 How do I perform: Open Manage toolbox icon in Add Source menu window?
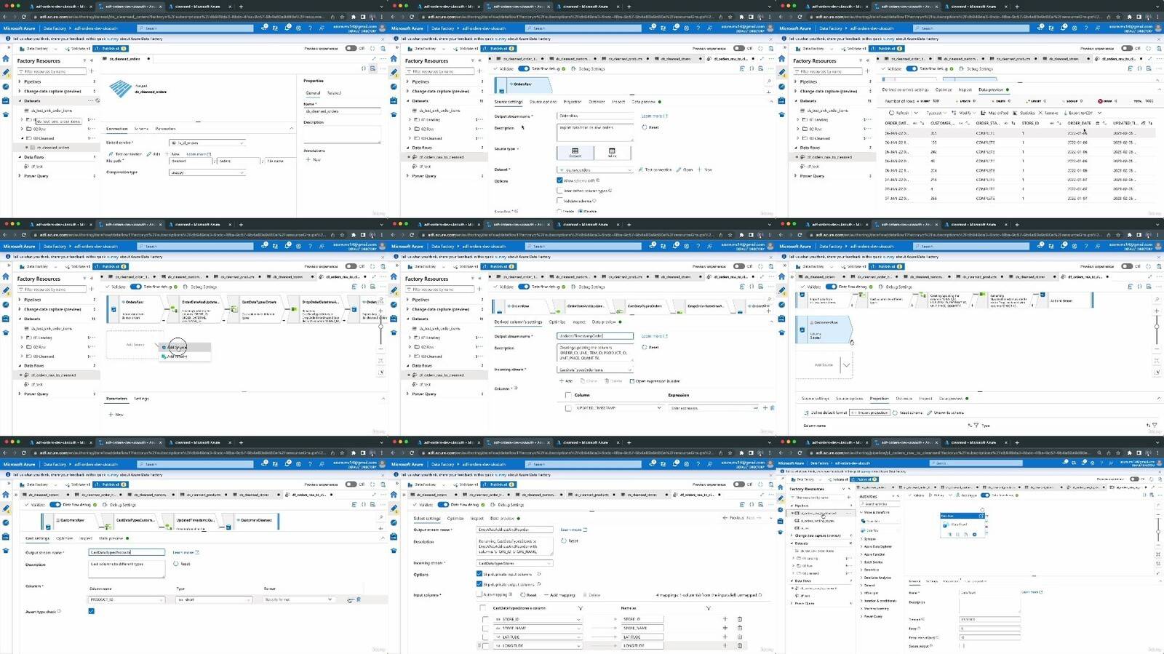point(6,319)
